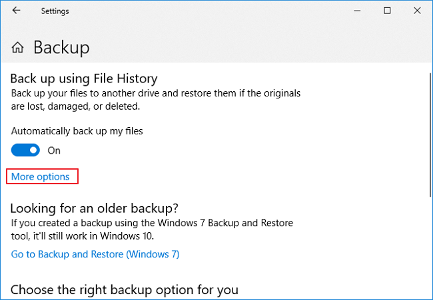Click the back arrow in the title bar
Image resolution: width=433 pixels, height=300 pixels.
tap(16, 11)
